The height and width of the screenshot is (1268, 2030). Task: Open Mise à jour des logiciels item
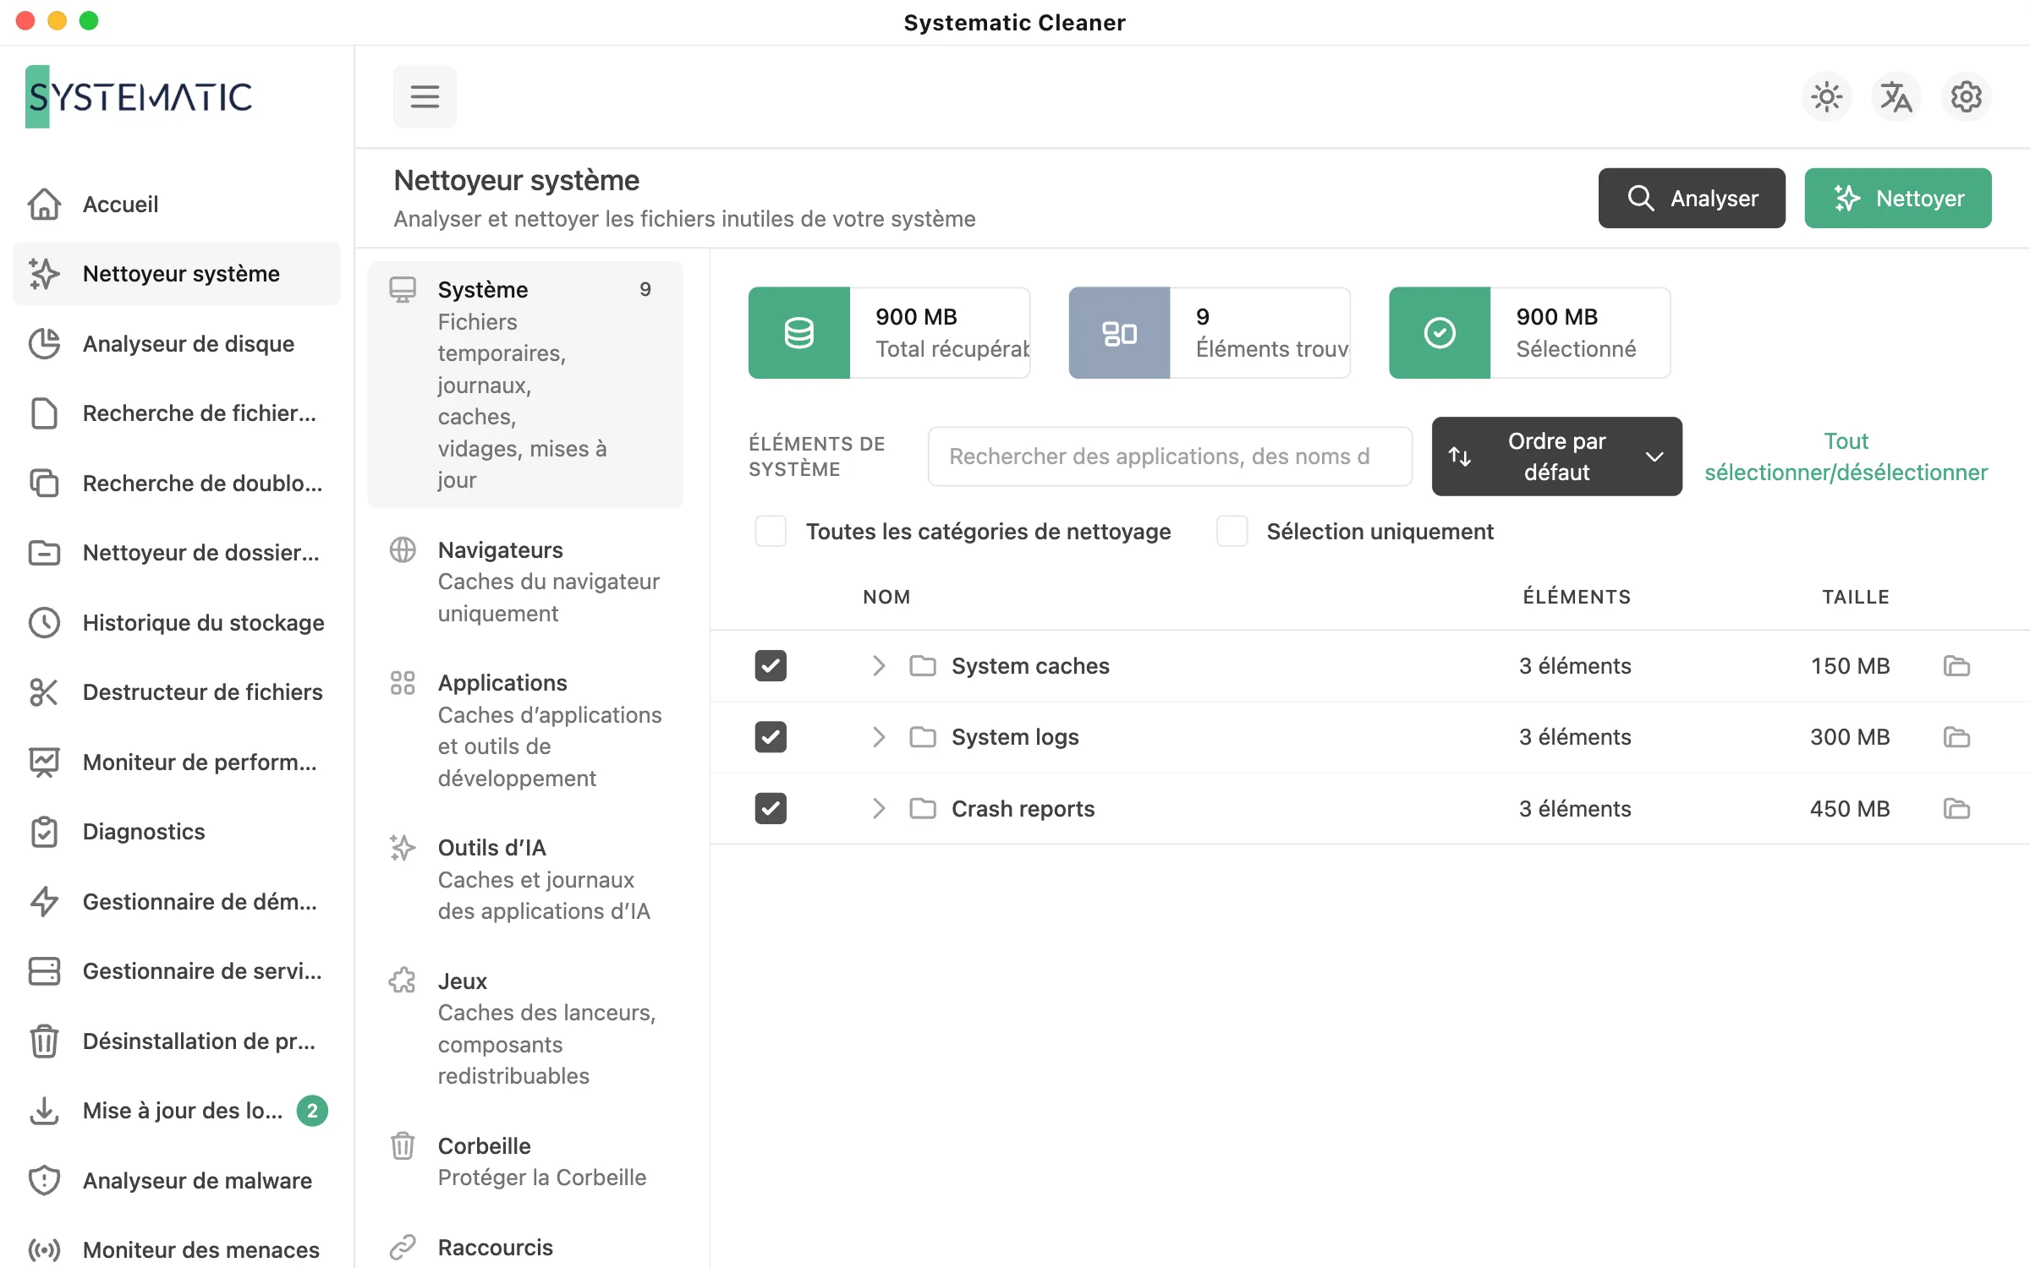(177, 1110)
